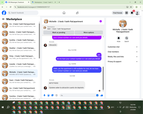Search in conversation magnifier icon
143x114 pixels.
click(127, 38)
